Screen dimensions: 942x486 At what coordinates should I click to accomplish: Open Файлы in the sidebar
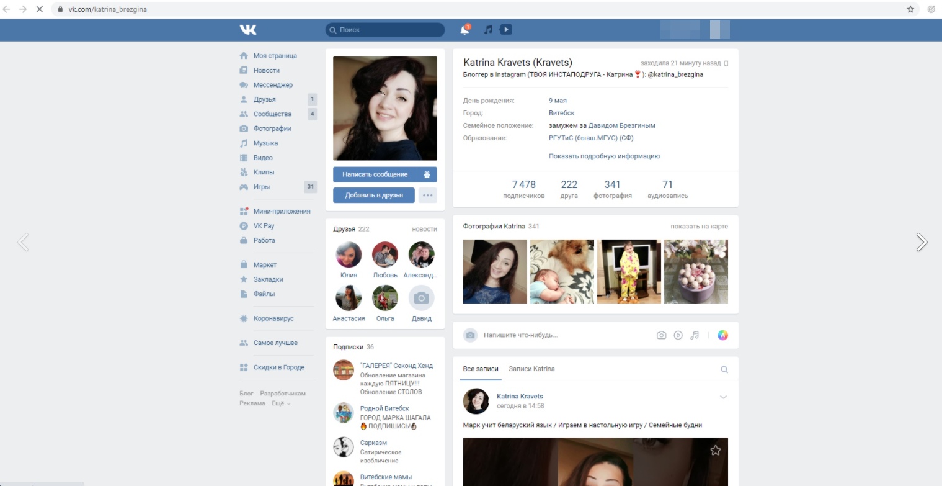pyautogui.click(x=264, y=294)
